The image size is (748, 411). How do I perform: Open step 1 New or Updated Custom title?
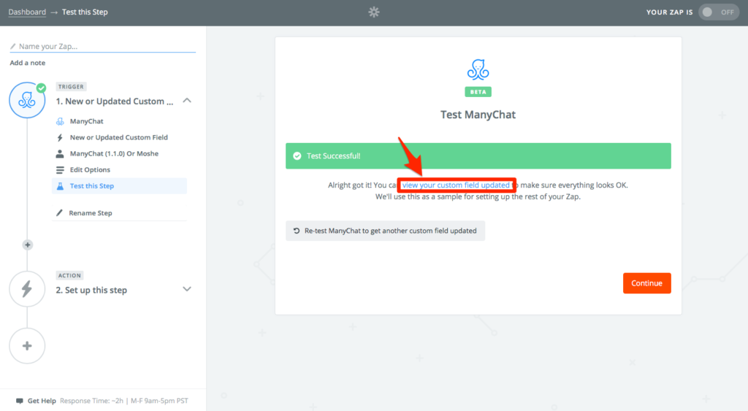pyautogui.click(x=115, y=101)
